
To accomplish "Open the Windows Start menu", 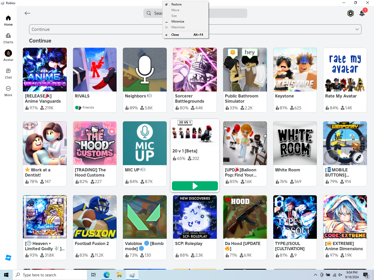I will [x=6, y=275].
